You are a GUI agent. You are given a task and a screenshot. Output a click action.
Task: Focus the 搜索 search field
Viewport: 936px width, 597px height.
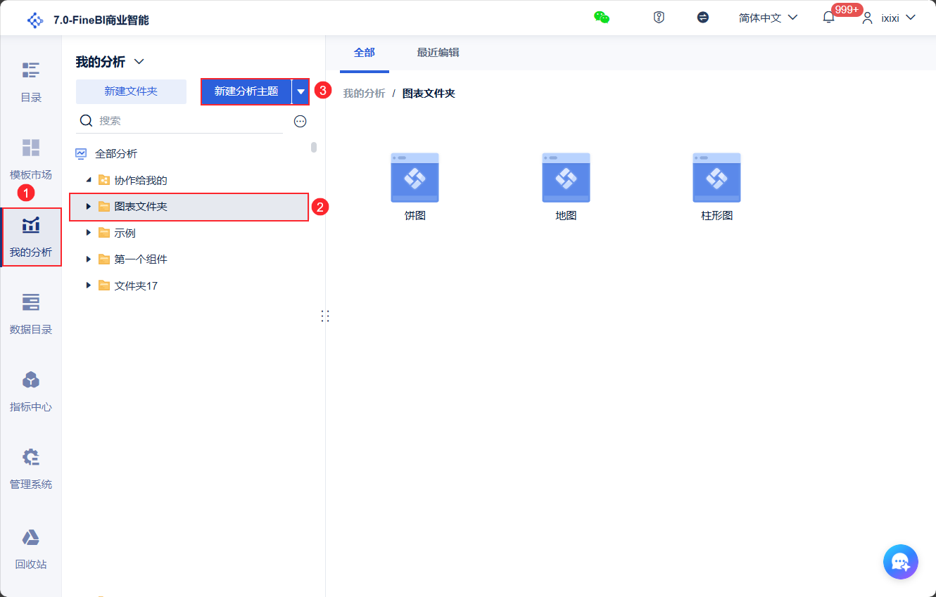click(179, 121)
